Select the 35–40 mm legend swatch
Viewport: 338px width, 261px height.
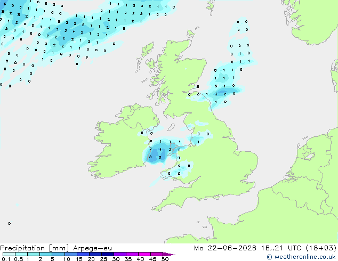pos(132,254)
